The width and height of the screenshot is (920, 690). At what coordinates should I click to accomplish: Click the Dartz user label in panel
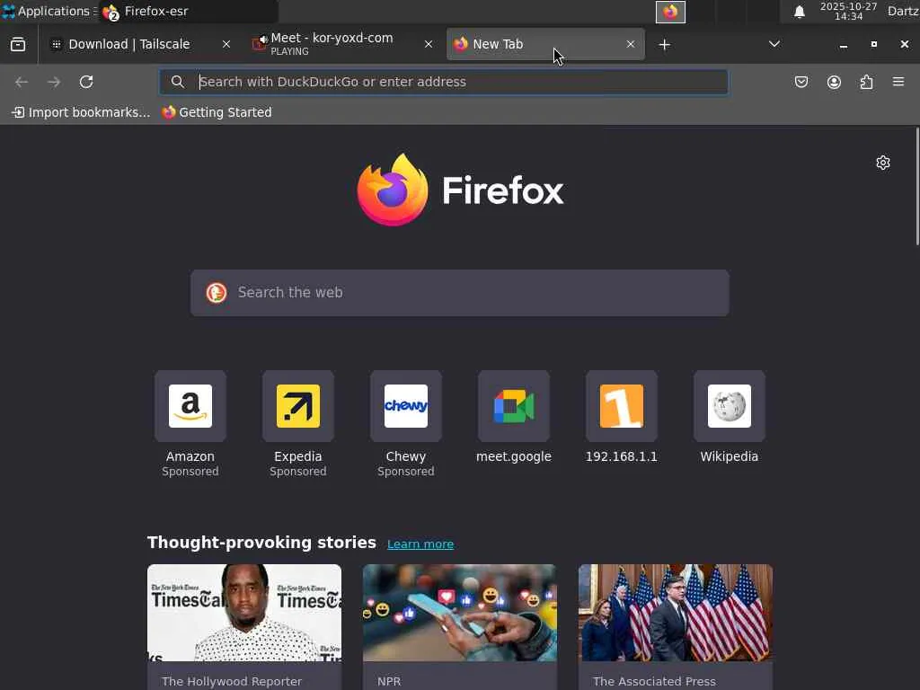(903, 11)
